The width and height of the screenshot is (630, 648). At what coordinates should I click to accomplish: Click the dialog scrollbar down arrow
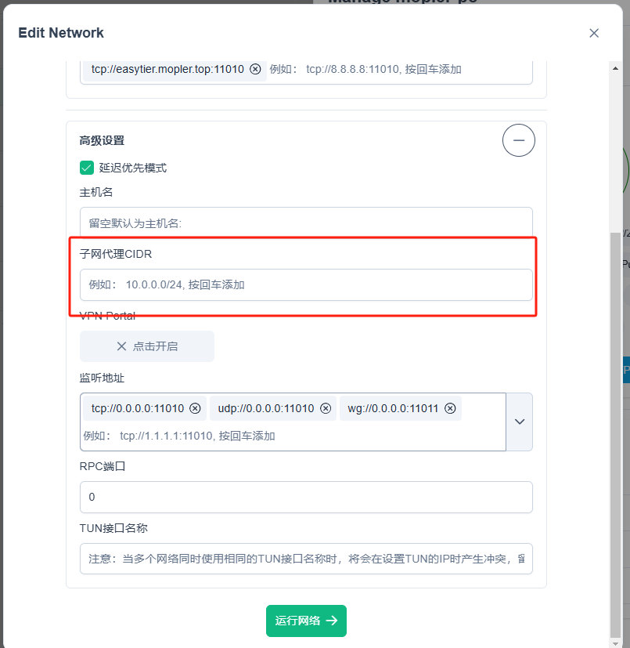click(616, 640)
